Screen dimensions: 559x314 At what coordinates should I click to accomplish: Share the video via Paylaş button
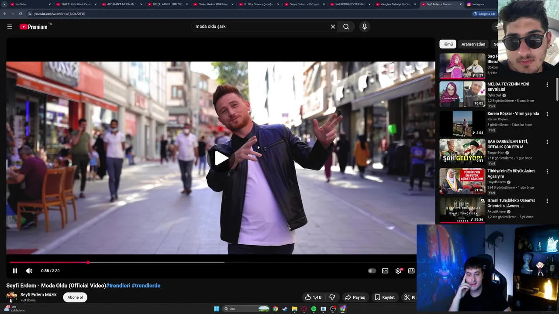[355, 297]
